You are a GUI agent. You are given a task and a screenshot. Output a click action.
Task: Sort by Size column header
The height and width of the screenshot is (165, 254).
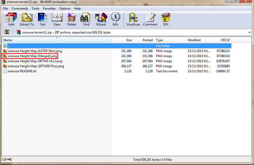click(x=123, y=40)
